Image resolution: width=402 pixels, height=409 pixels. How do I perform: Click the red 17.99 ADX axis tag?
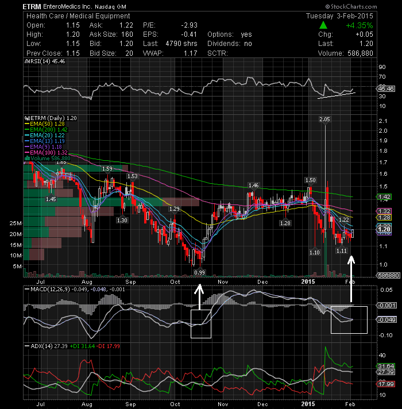[386, 384]
